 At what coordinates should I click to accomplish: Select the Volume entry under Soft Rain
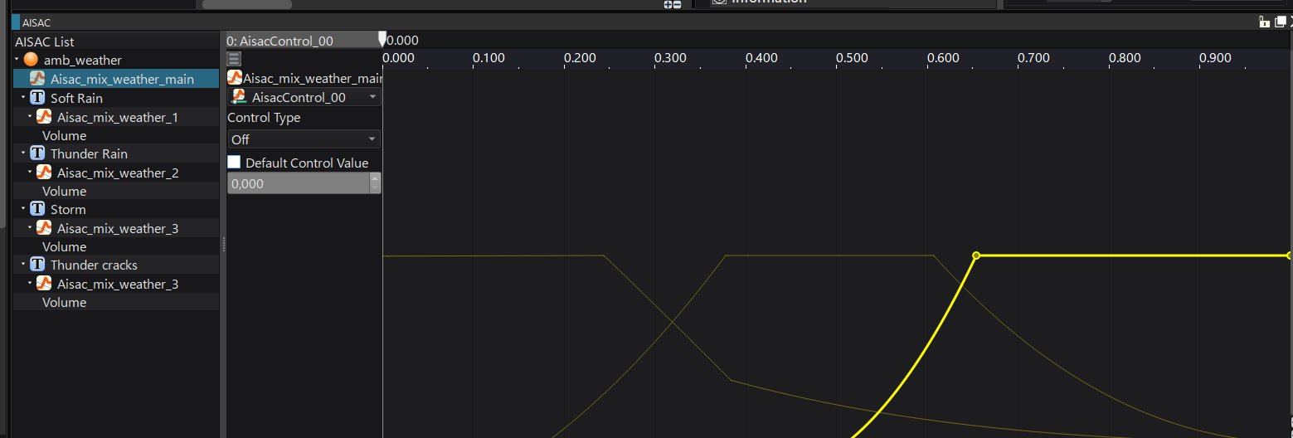(x=65, y=135)
